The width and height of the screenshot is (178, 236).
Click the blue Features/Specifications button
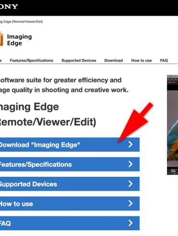pyautogui.click(x=70, y=164)
